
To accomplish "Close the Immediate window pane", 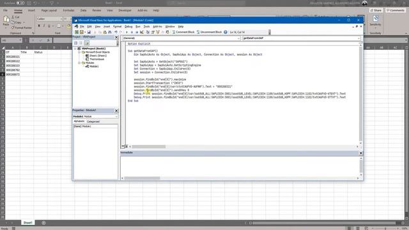I will (x=360, y=153).
